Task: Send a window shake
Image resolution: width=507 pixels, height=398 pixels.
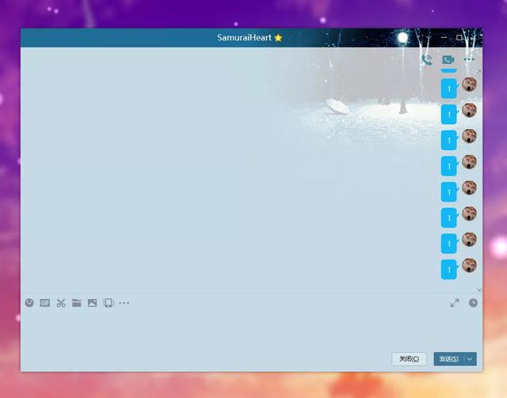Action: [109, 303]
